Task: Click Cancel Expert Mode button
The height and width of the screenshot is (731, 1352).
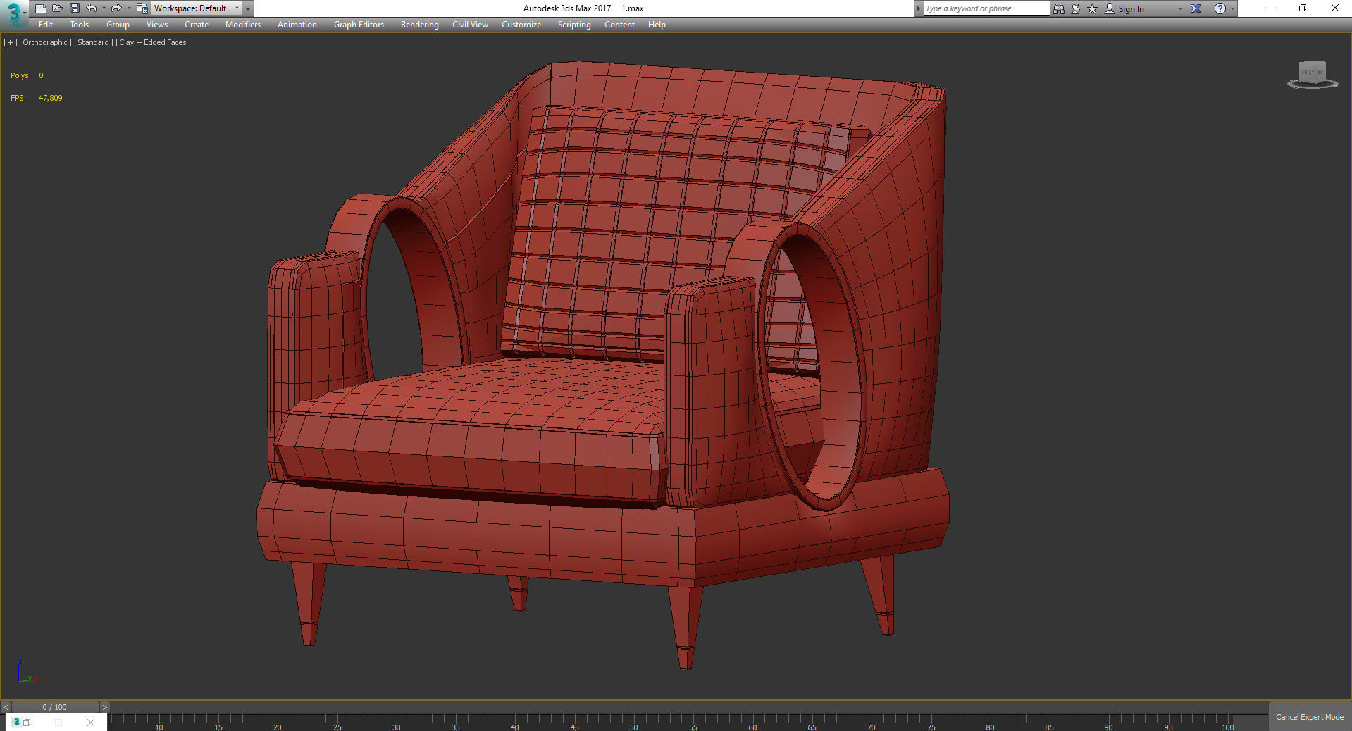Action: pos(1310,717)
